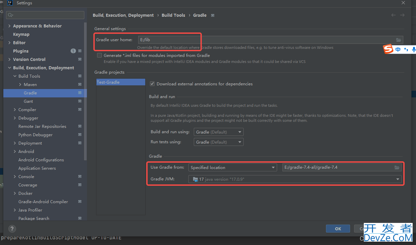Image resolution: width=416 pixels, height=245 pixels.
Task: Click the back navigation arrow in settings header
Action: point(393,15)
